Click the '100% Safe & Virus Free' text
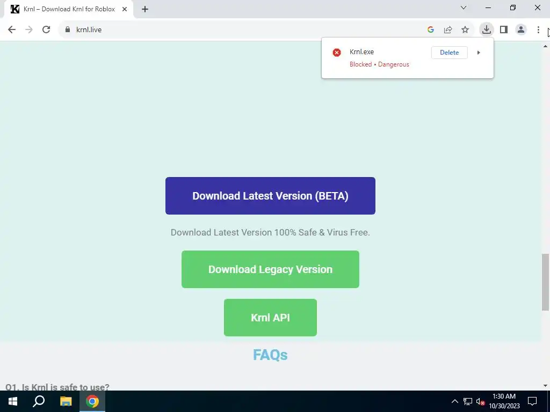 click(x=322, y=233)
